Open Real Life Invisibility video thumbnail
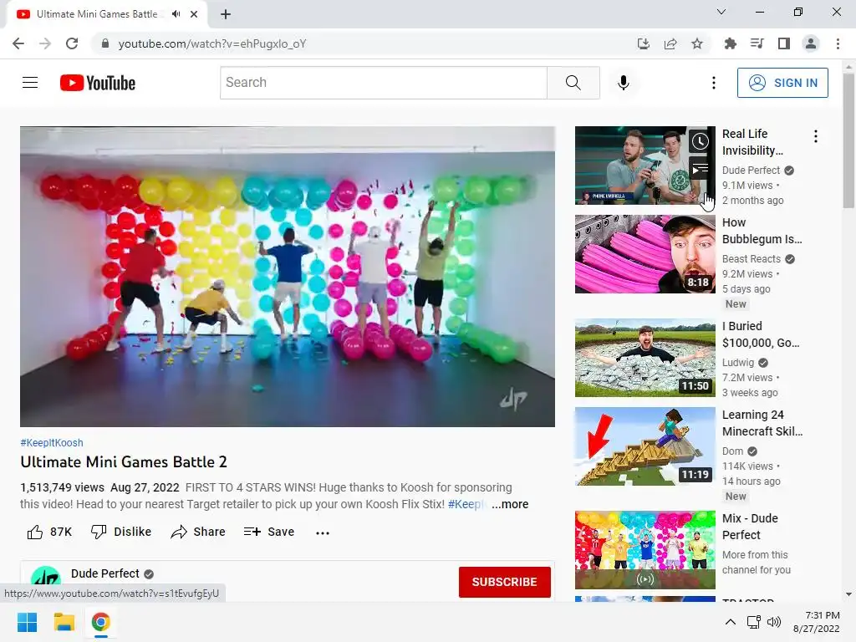Screen dimensions: 856x642 tap(645, 166)
